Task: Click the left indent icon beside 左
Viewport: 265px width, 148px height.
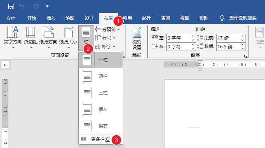Action: pyautogui.click(x=155, y=38)
